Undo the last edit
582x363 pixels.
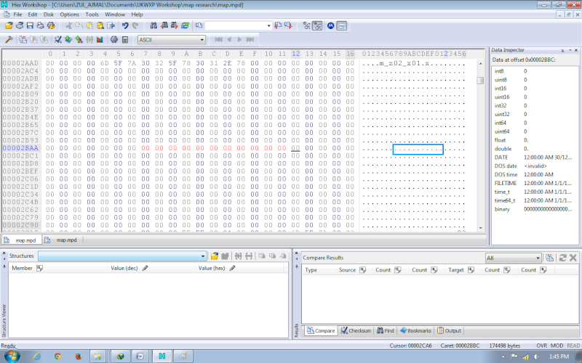point(125,25)
